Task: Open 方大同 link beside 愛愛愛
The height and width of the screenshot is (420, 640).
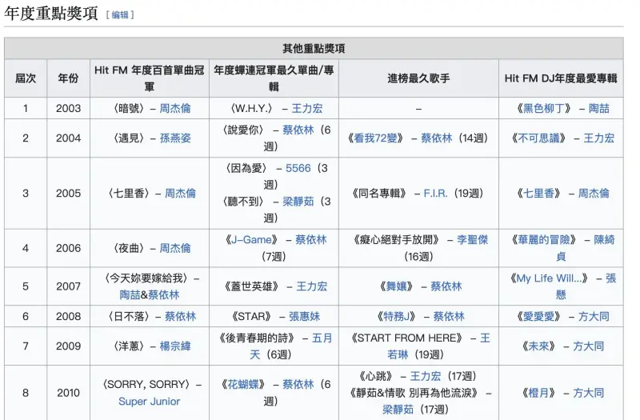Action: pyautogui.click(x=594, y=316)
